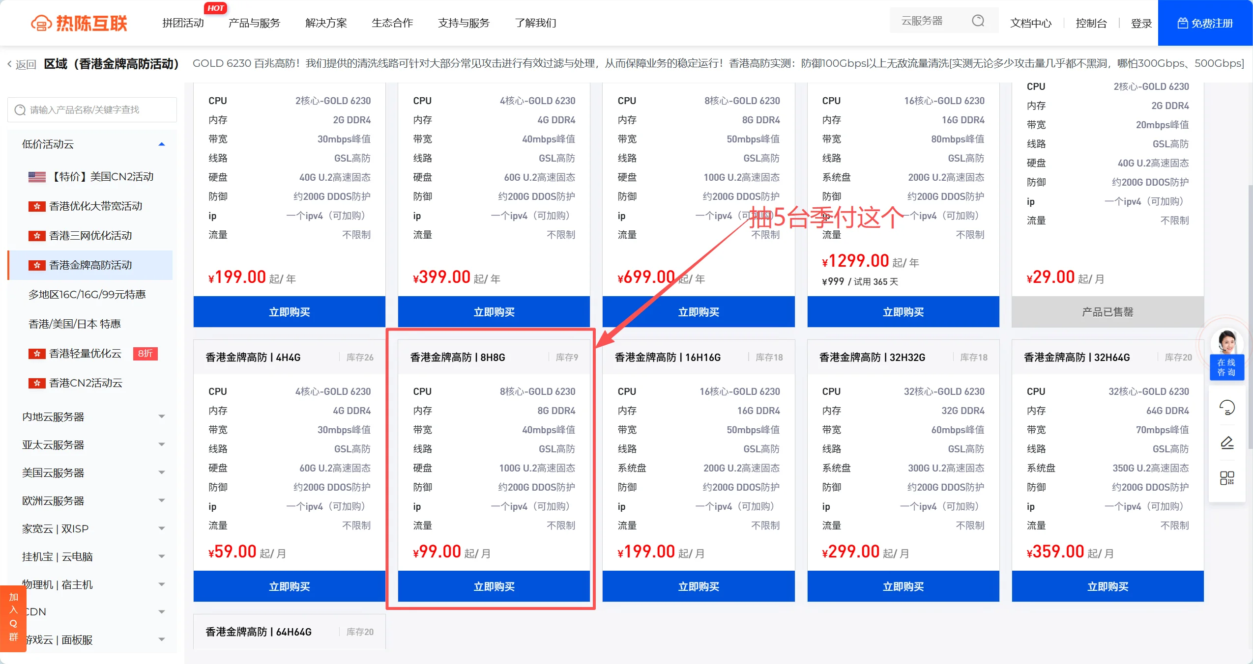This screenshot has height=664, width=1253.
Task: Click the Hong Kong flag beside 香港金牌高防活动
Action: pos(37,265)
